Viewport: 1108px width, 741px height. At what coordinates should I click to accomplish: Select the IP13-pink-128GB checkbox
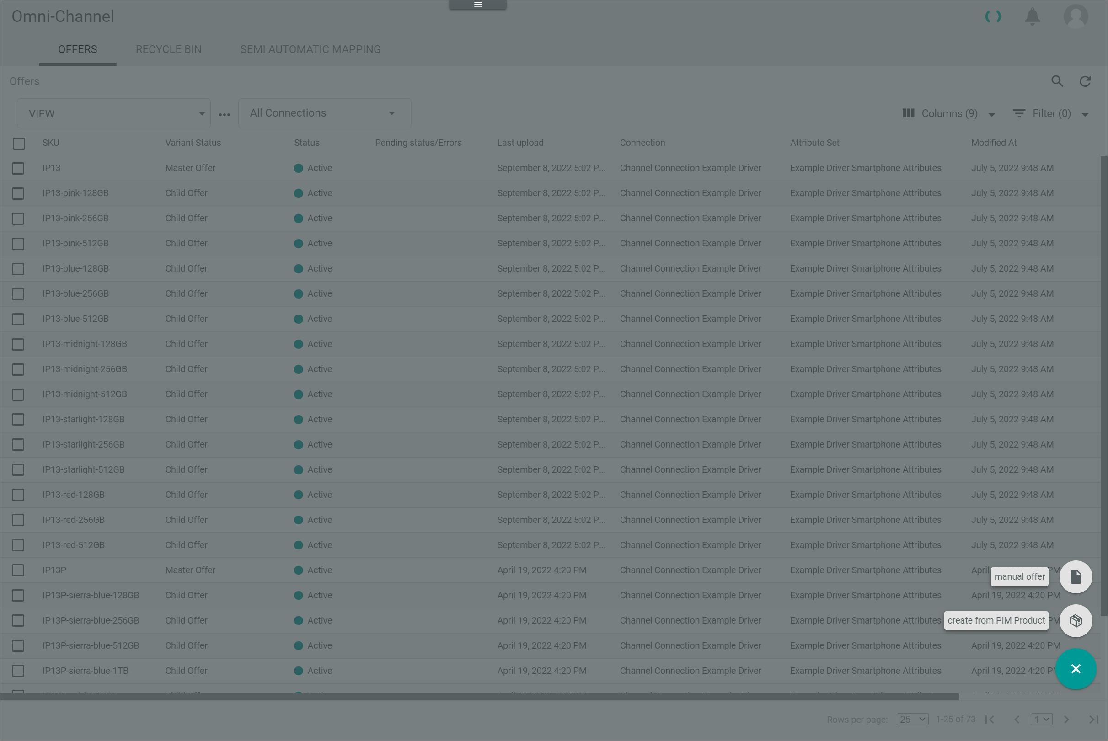[18, 193]
